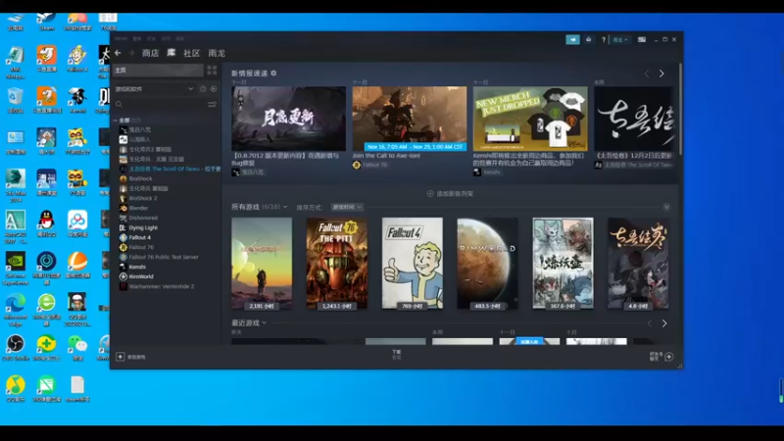This screenshot has height=441, width=784.
Task: Open the Kenshi cover with 2,191 hours
Action: coord(262,264)
